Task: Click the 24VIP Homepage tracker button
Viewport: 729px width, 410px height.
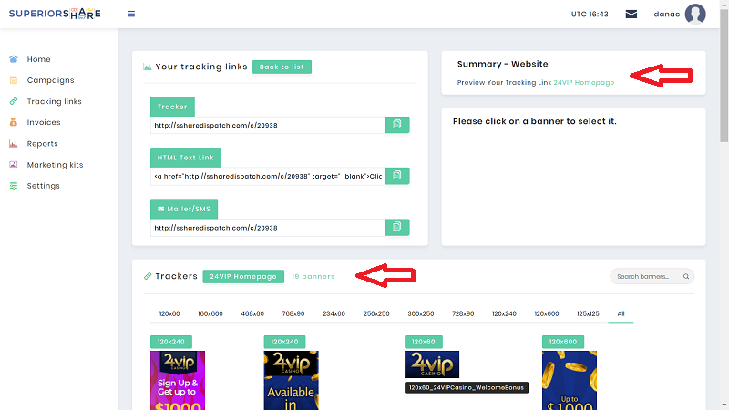Action: [x=243, y=276]
